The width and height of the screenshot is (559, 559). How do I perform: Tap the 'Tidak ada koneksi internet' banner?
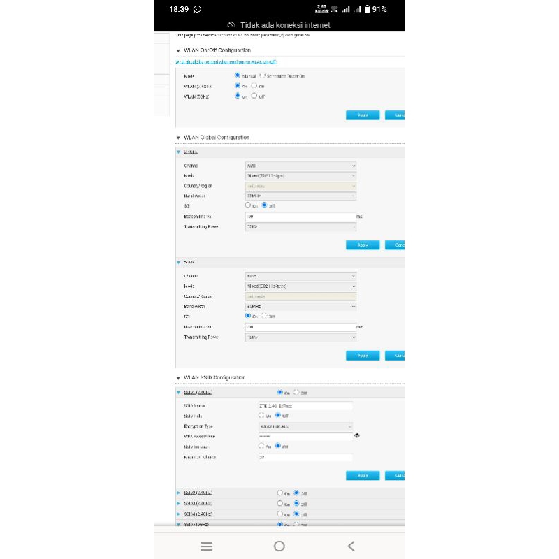pos(279,25)
